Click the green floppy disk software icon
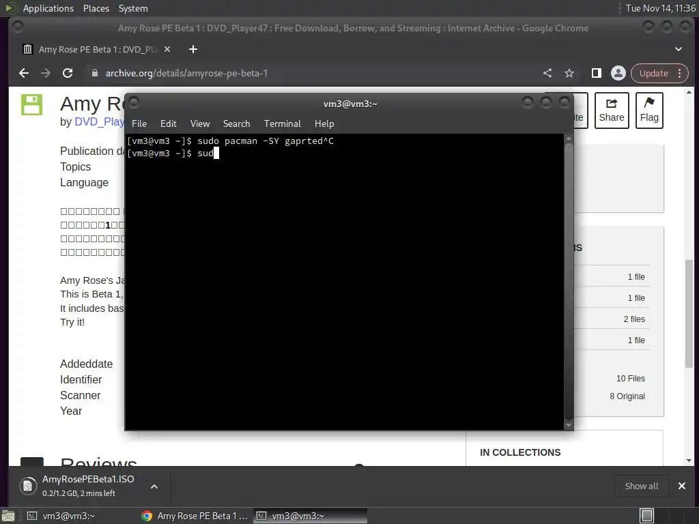699x524 pixels. click(31, 104)
